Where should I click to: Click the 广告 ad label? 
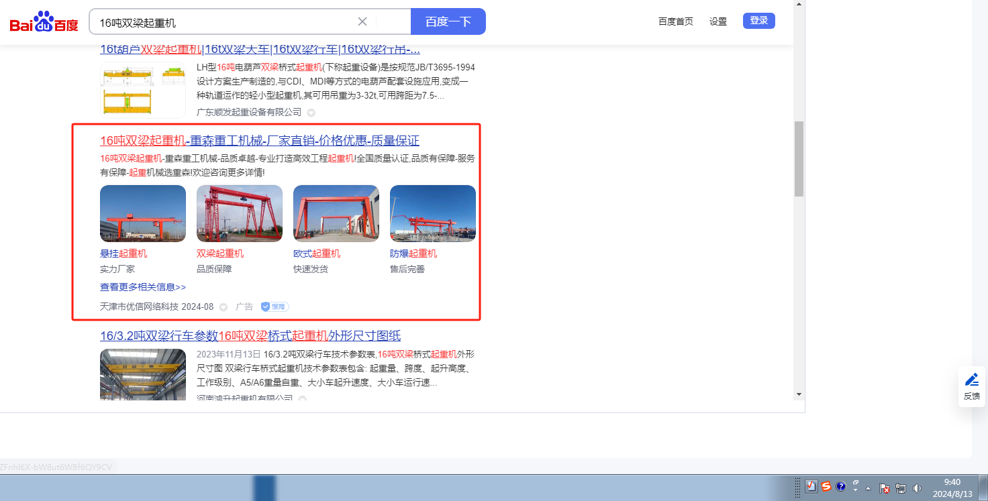244,307
